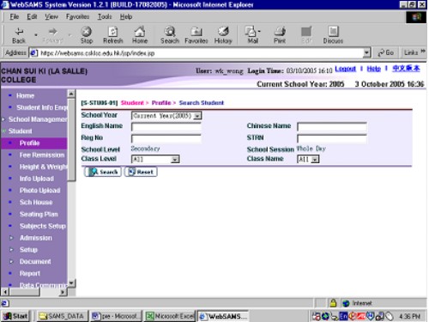Expand Admission in the sidebar

[x=36, y=238]
